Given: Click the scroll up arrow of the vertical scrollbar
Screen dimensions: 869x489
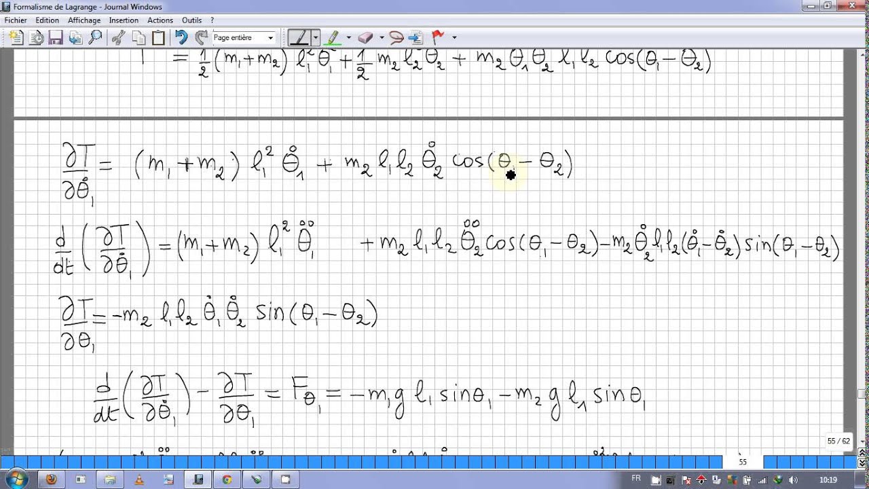Looking at the screenshot, I should click(x=863, y=55).
